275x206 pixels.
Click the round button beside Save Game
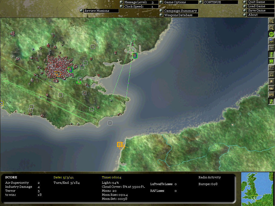click(x=245, y=10)
